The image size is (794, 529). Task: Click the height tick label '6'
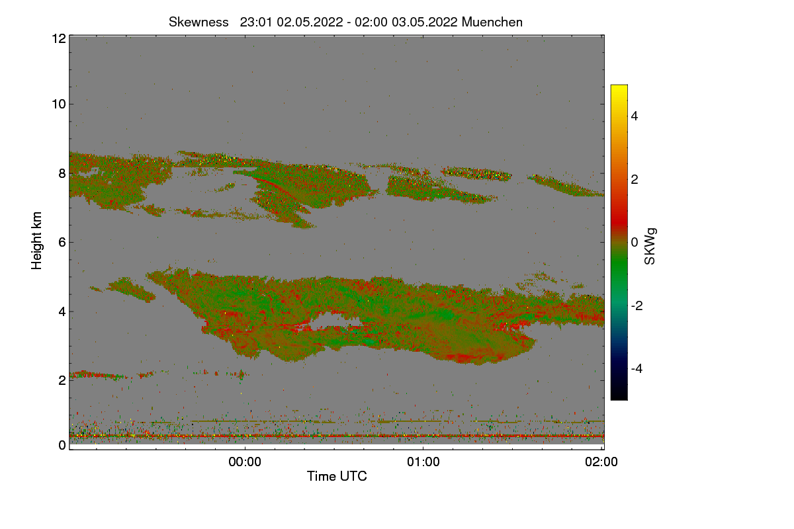pos(62,242)
